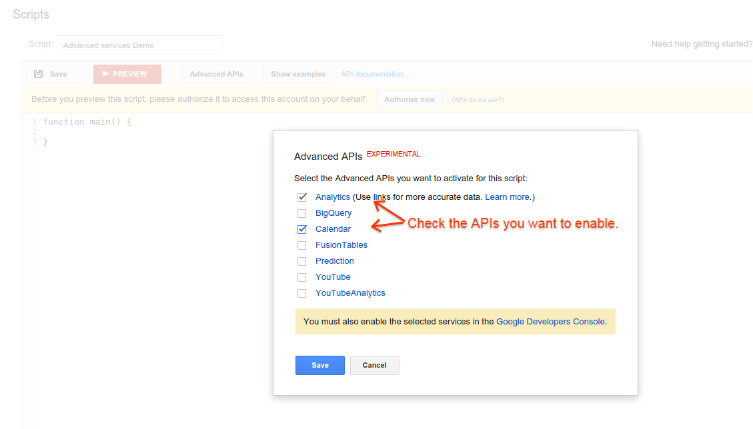The height and width of the screenshot is (429, 753).
Task: Click the Script name input field
Action: (140, 45)
